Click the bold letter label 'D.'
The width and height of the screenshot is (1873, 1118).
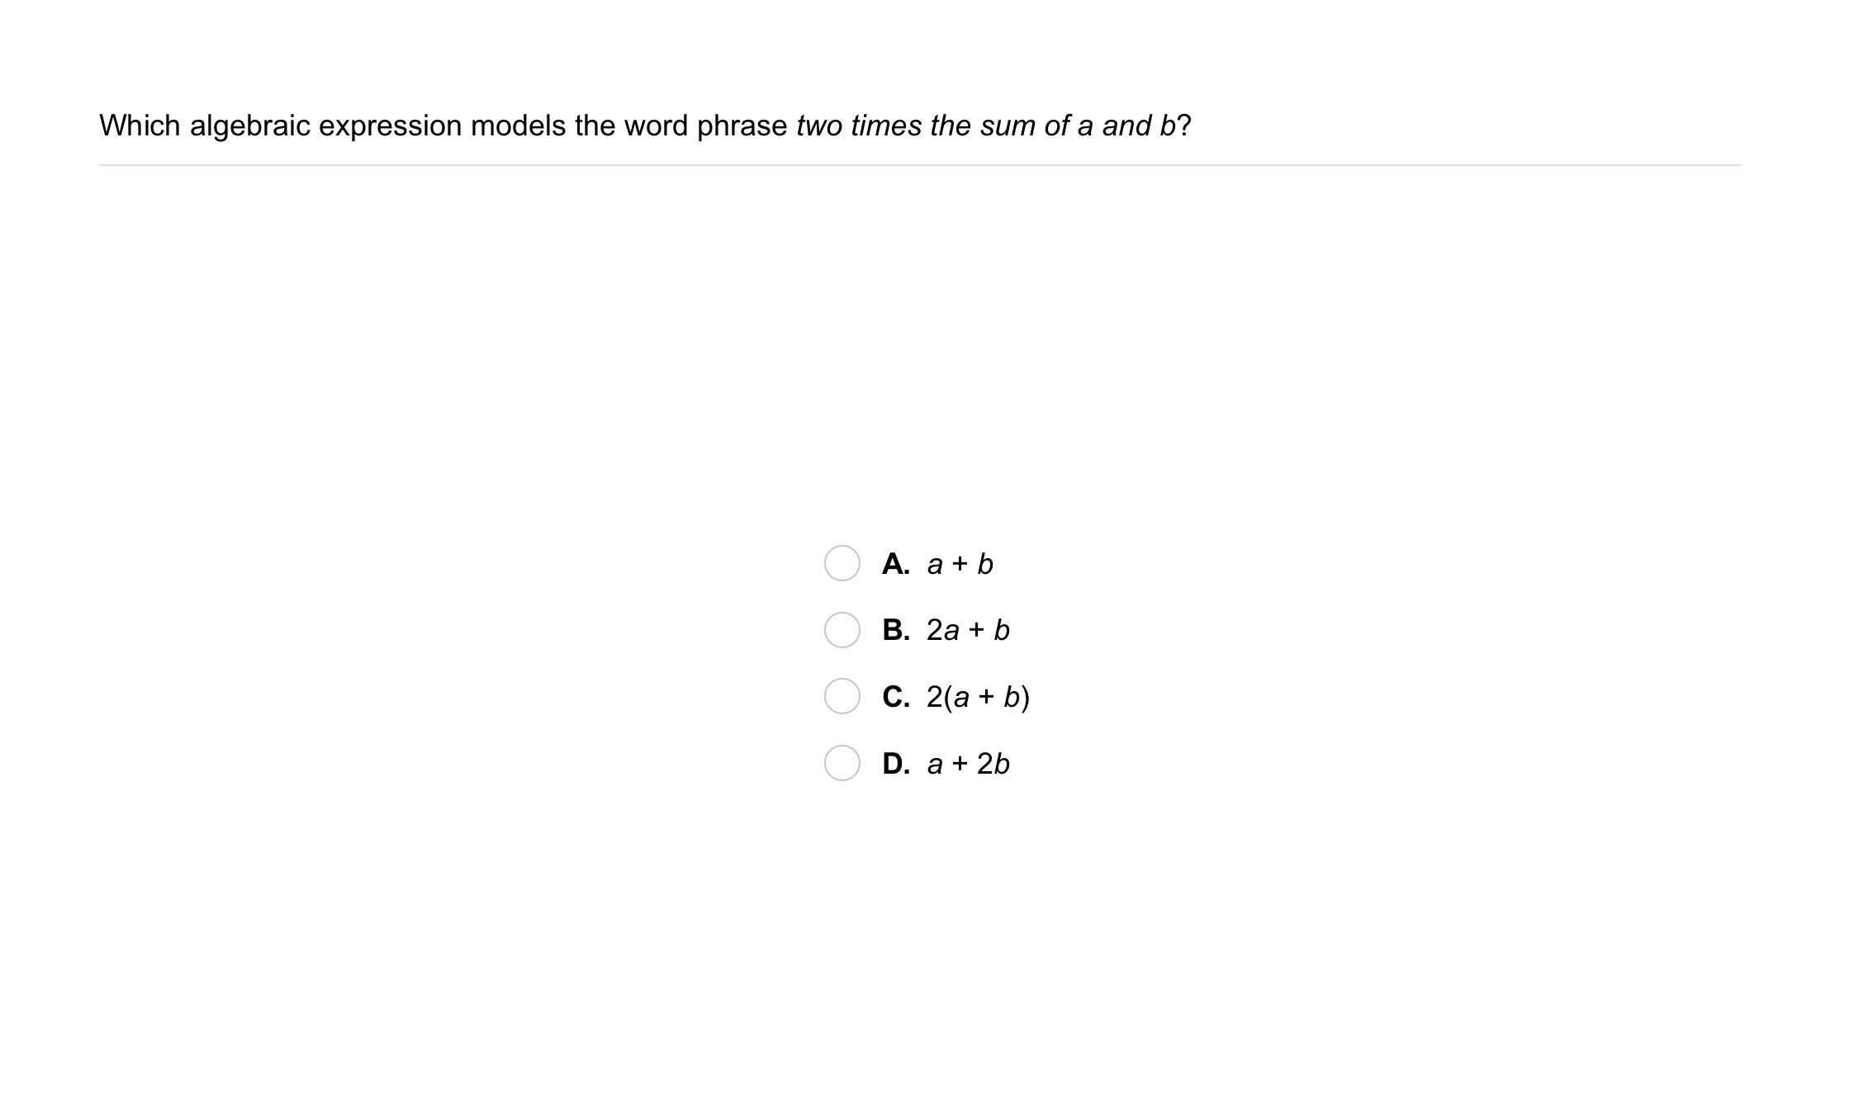[896, 764]
